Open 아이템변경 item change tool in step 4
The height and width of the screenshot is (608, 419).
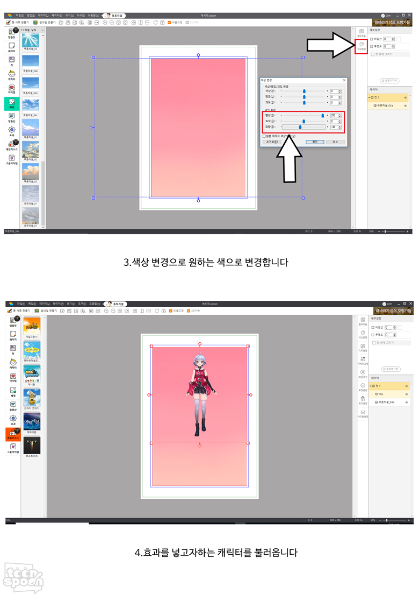tap(363, 414)
